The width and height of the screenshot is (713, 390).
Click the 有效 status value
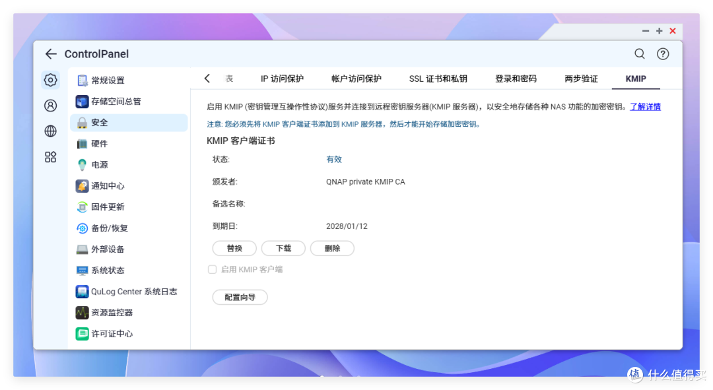tap(334, 160)
